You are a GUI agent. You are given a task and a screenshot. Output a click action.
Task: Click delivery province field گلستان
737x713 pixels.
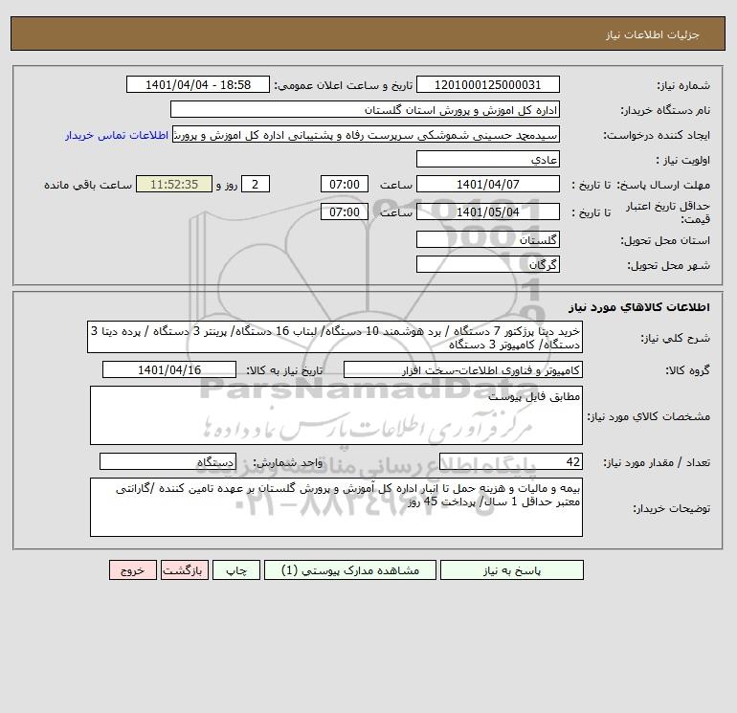[488, 239]
